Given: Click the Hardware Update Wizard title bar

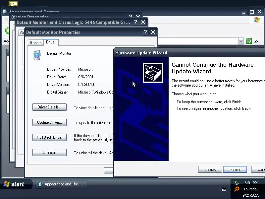Looking at the screenshot, I should pyautogui.click(x=189, y=53).
